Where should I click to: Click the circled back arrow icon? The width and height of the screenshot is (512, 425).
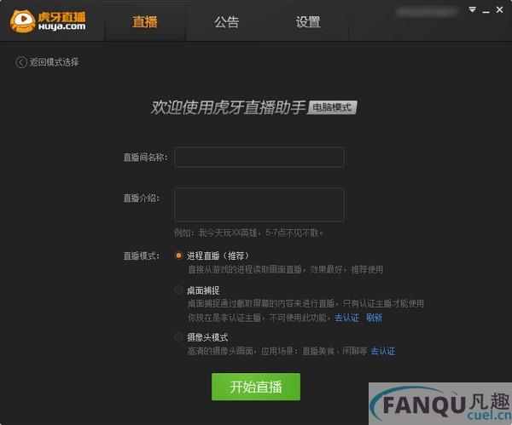tap(20, 62)
